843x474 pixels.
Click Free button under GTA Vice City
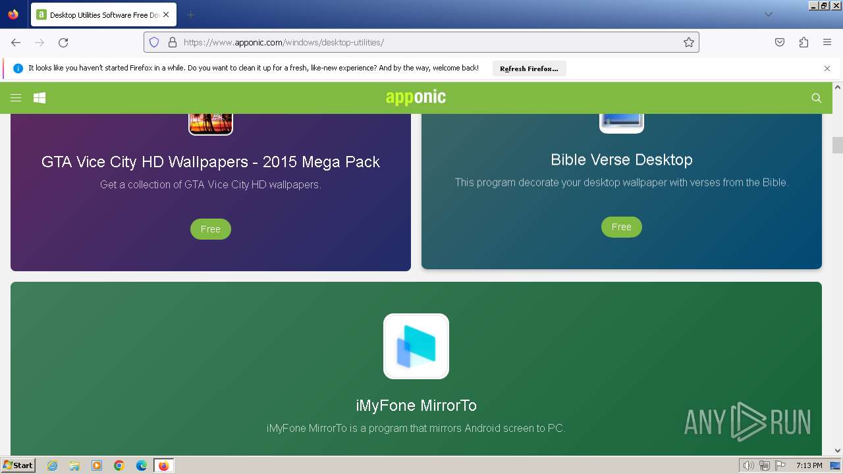[x=211, y=229]
